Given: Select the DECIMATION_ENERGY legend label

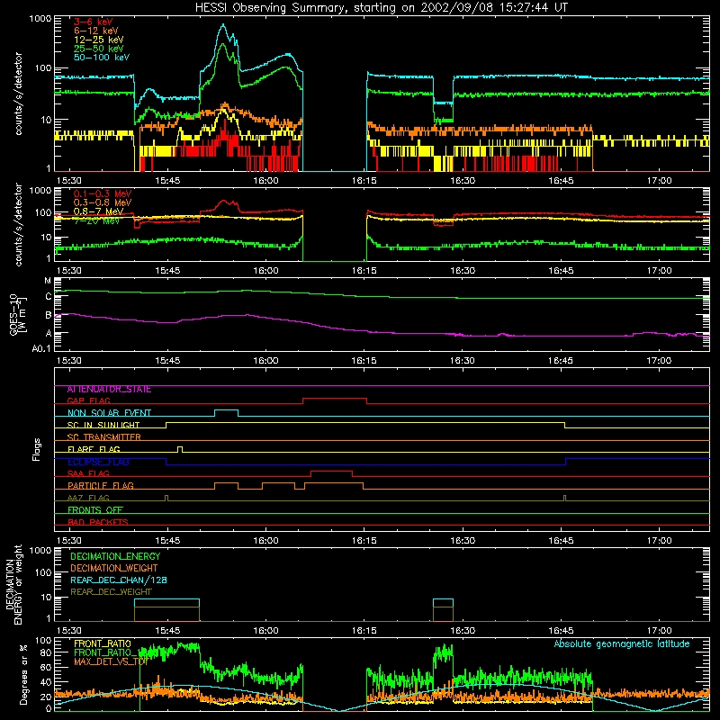Looking at the screenshot, I should [115, 556].
